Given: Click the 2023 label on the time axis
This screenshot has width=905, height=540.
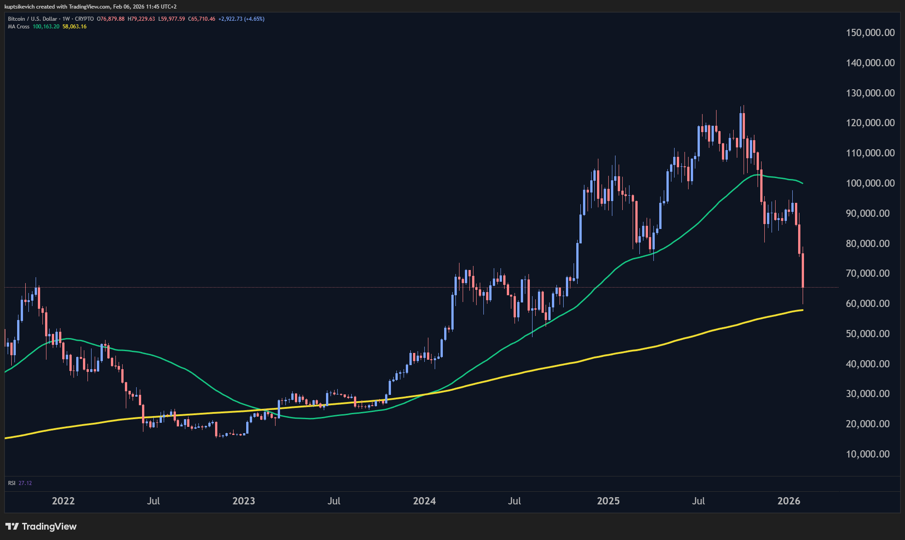Looking at the screenshot, I should tap(243, 501).
